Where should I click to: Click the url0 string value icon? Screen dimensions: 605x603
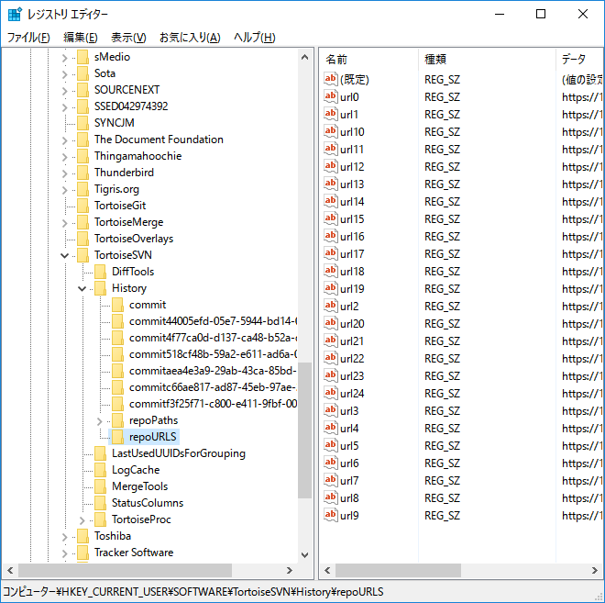(330, 96)
